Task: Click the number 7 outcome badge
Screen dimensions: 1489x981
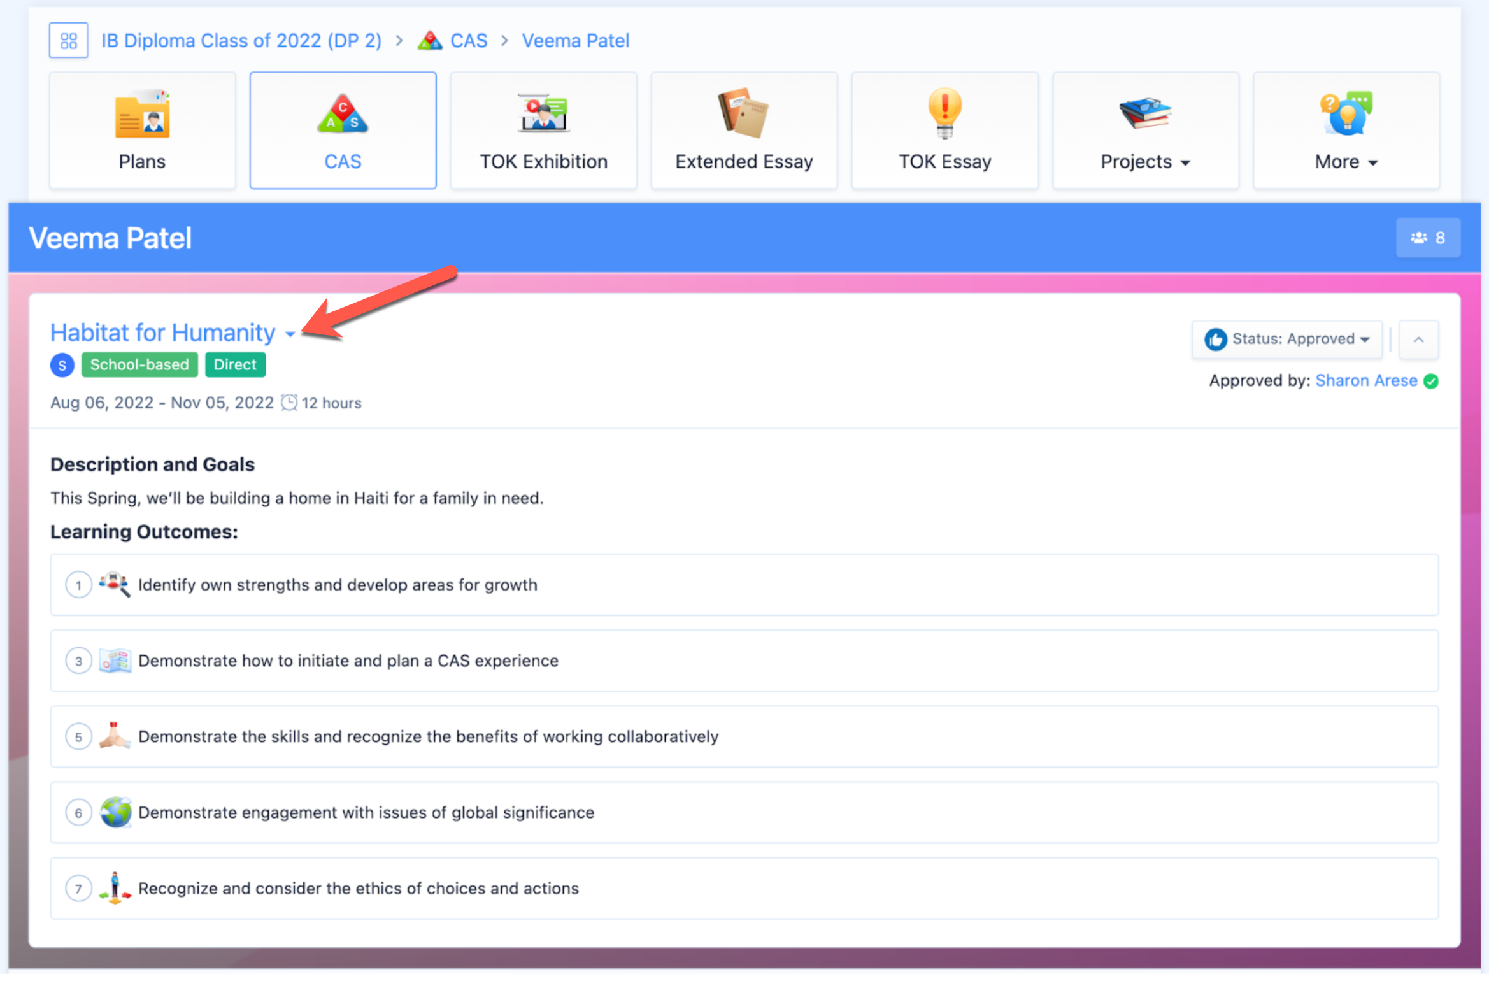Action: click(78, 889)
